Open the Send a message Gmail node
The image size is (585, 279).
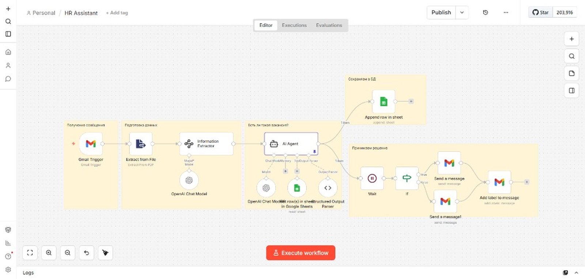449,163
